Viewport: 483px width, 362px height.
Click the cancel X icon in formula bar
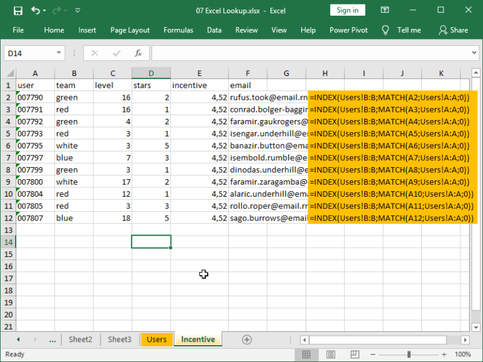click(94, 53)
